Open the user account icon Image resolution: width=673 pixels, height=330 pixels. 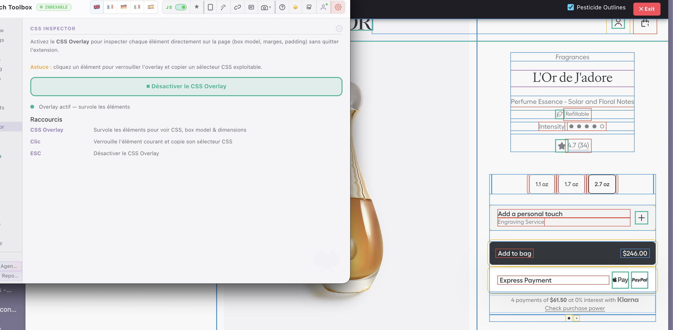click(323, 7)
